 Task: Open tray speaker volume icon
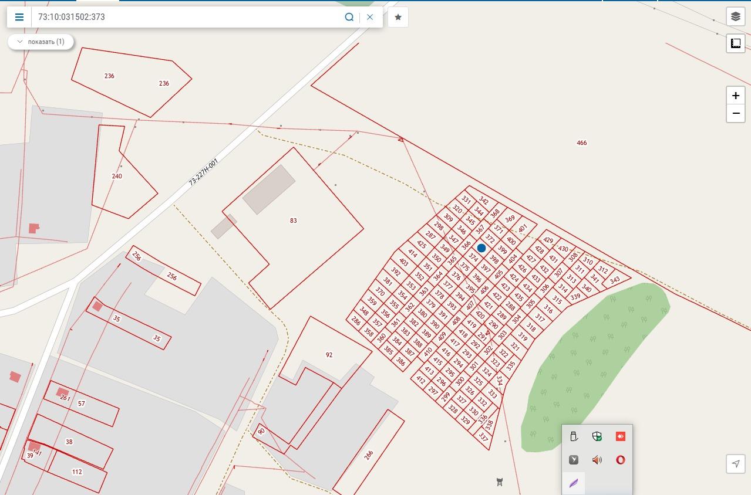597,460
